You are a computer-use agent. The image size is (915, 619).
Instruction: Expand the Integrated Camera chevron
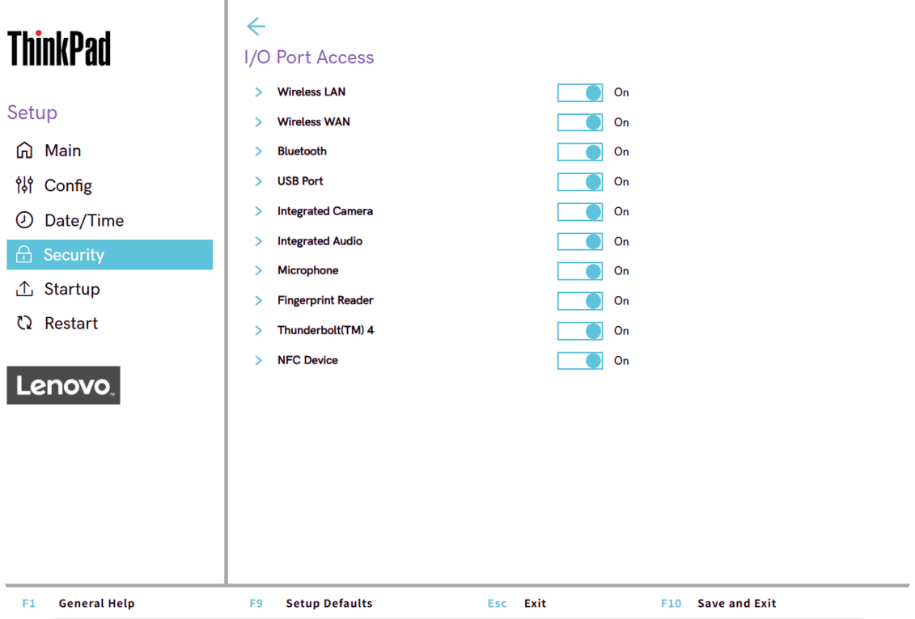pos(259,211)
